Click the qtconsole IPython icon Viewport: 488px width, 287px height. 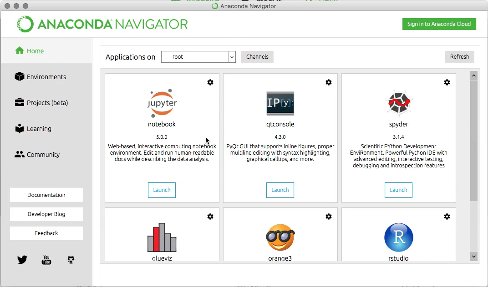[280, 103]
